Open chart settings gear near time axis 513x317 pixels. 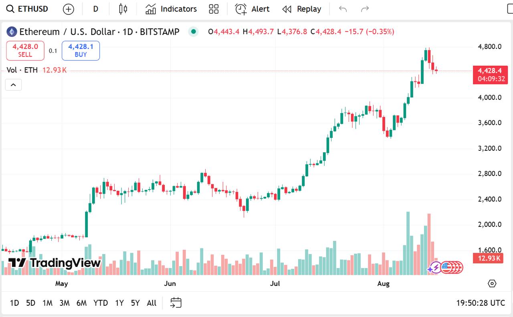tap(492, 284)
